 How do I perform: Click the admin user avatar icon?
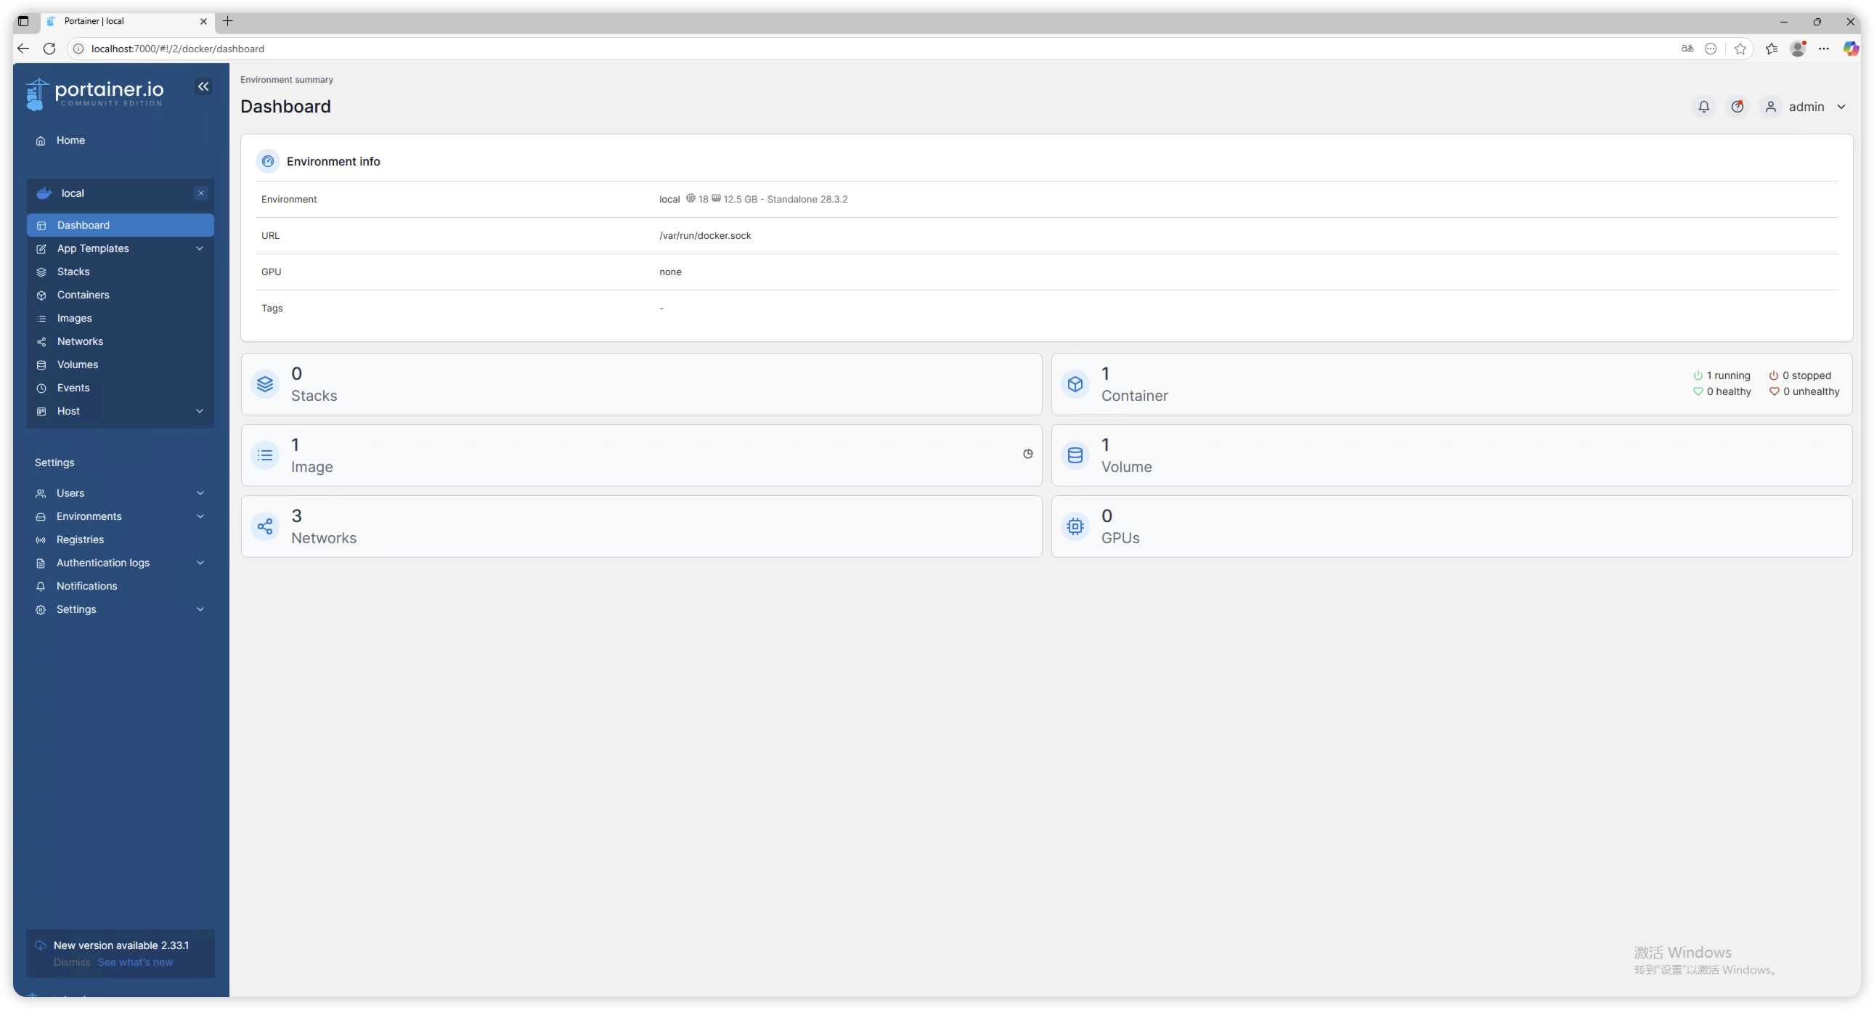[1771, 107]
